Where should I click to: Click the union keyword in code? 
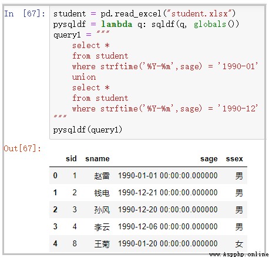coord(84,77)
